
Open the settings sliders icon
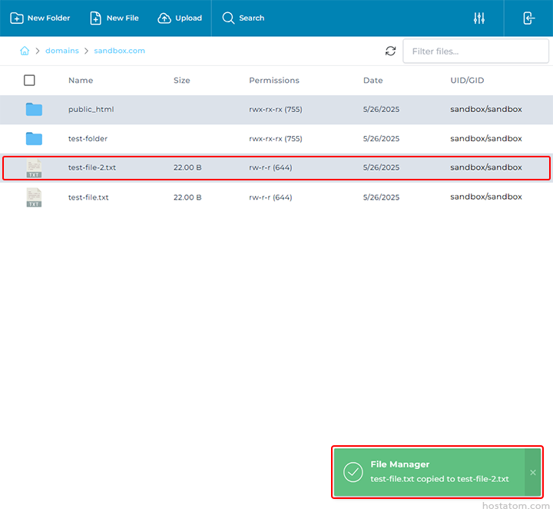479,18
